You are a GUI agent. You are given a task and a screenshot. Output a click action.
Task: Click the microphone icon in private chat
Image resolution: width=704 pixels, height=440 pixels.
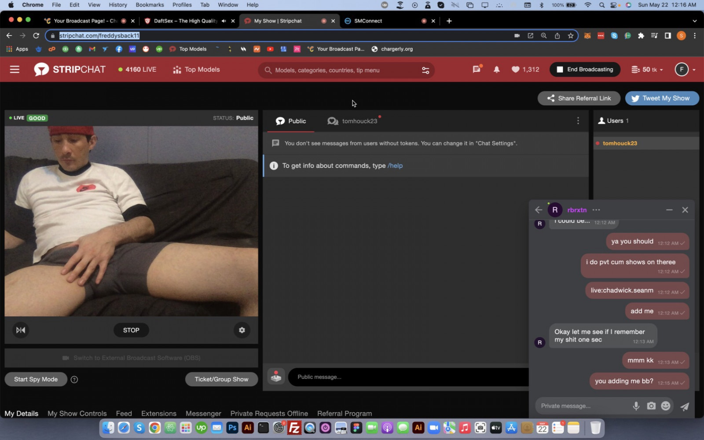click(636, 406)
